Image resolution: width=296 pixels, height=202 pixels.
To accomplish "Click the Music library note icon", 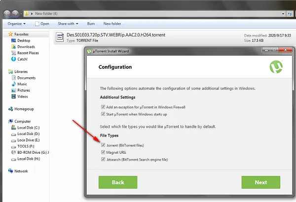I will (x=14, y=84).
